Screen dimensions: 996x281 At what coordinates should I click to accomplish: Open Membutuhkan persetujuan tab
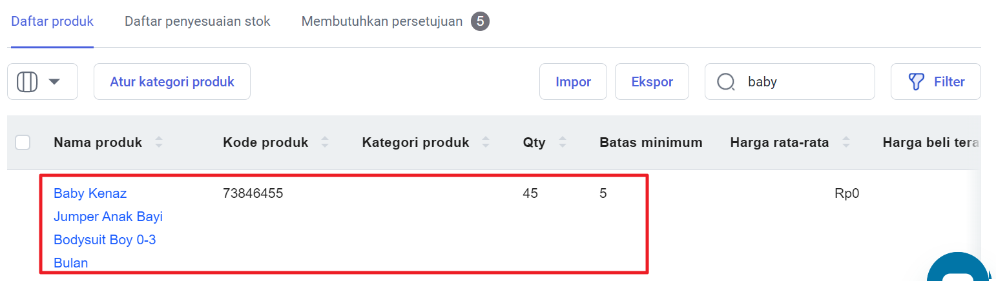point(382,21)
